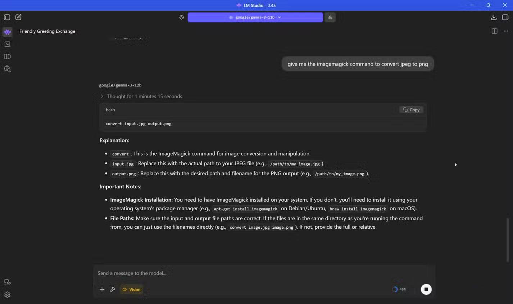The image size is (513, 304).
Task: Open the Discover model search icon
Action: 7,69
